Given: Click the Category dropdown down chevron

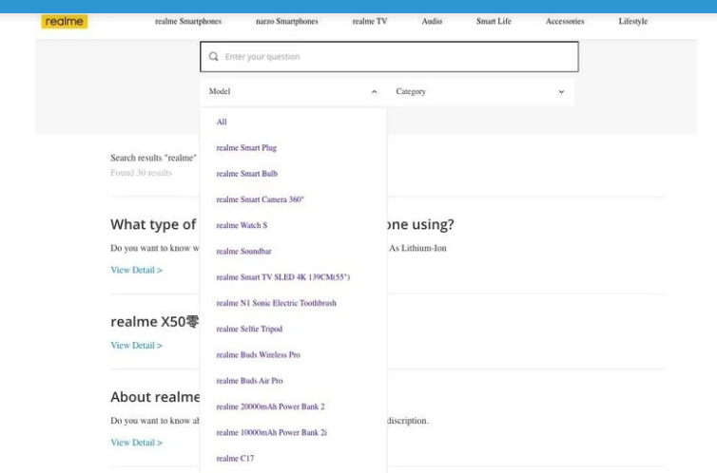Looking at the screenshot, I should 561,92.
